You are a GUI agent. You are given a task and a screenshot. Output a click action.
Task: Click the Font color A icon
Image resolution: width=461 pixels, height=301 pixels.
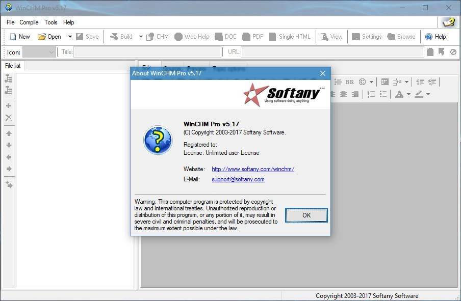399,94
